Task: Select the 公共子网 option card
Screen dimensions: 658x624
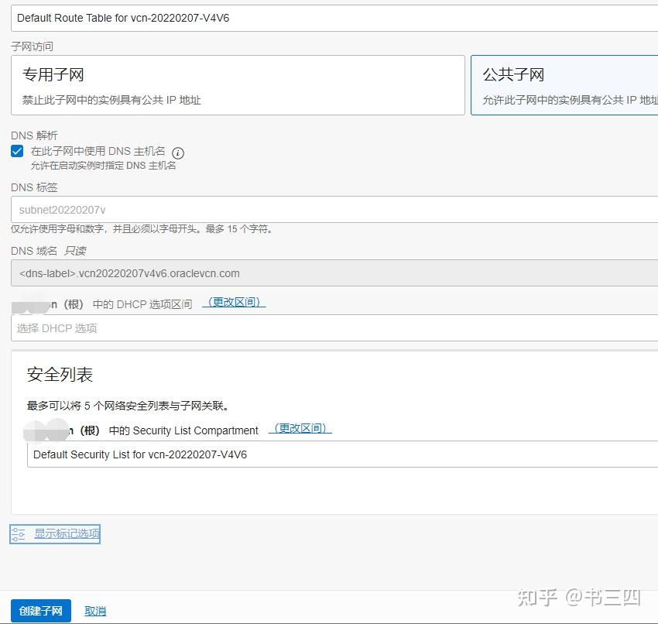Action: (564, 85)
